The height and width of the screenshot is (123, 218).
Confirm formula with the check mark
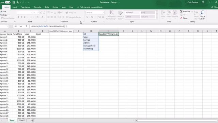tap(21, 26)
